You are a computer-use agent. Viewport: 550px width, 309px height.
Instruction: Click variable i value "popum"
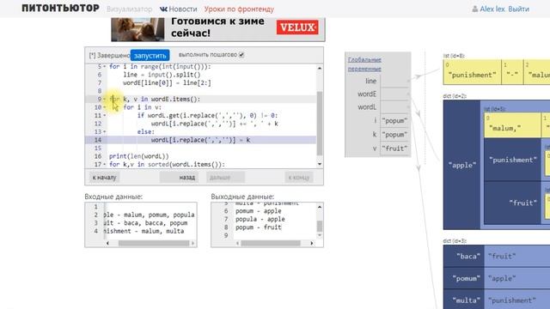pyautogui.click(x=394, y=120)
